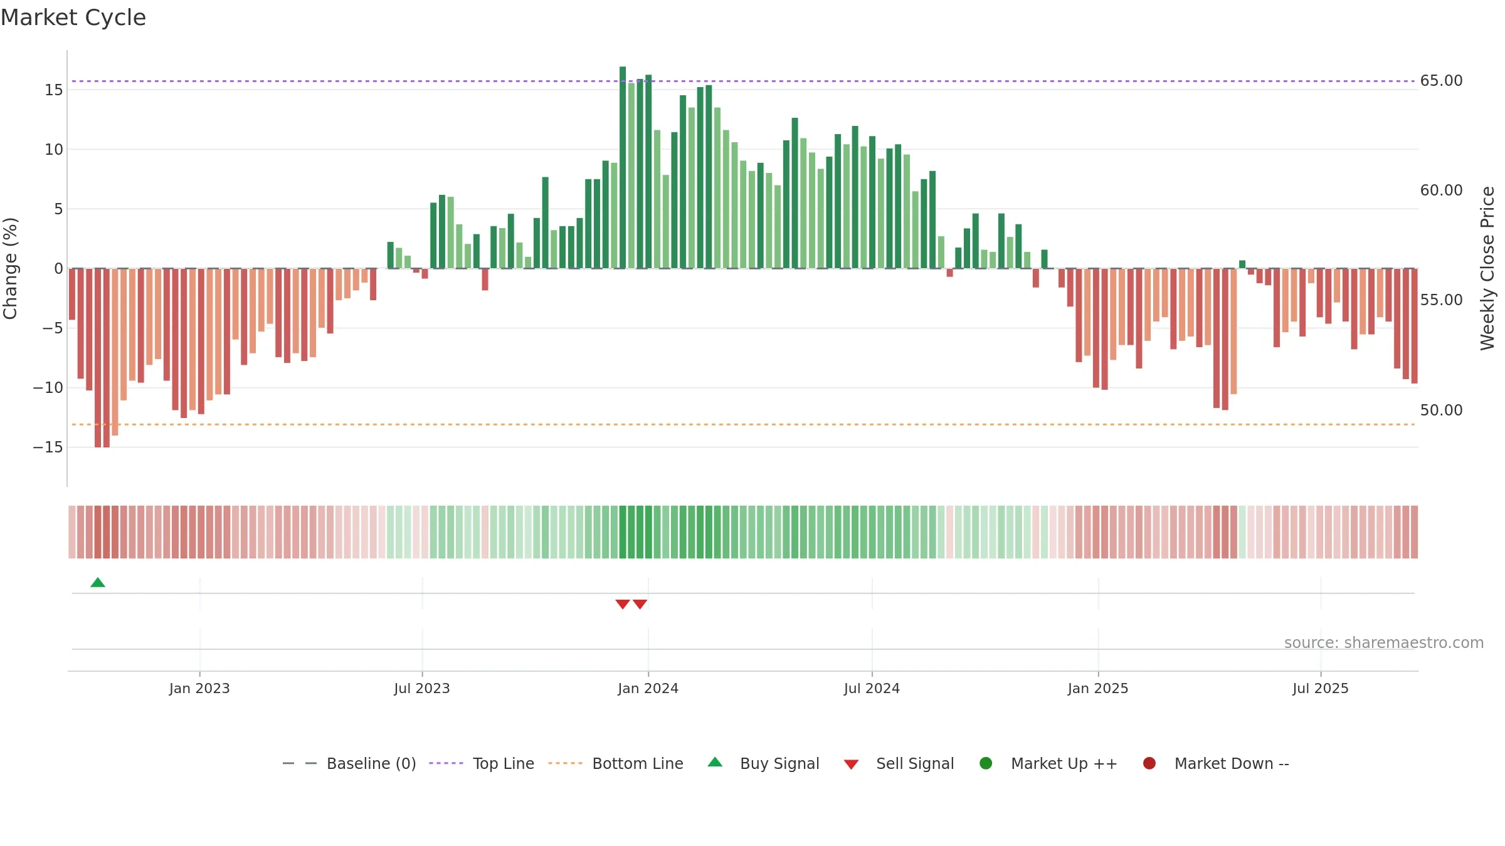Click the green Buy Signal triangle marker
Screen dimensions: 1505x846
click(x=98, y=583)
